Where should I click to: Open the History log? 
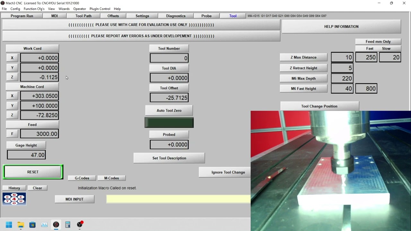(14, 188)
